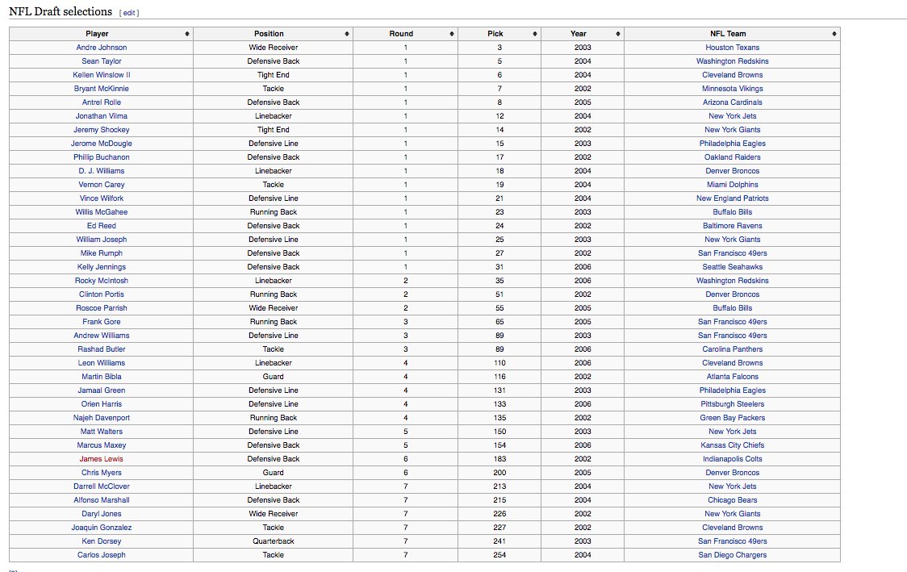This screenshot has width=907, height=572.
Task: Open San Diego Chargers team link
Action: (733, 555)
